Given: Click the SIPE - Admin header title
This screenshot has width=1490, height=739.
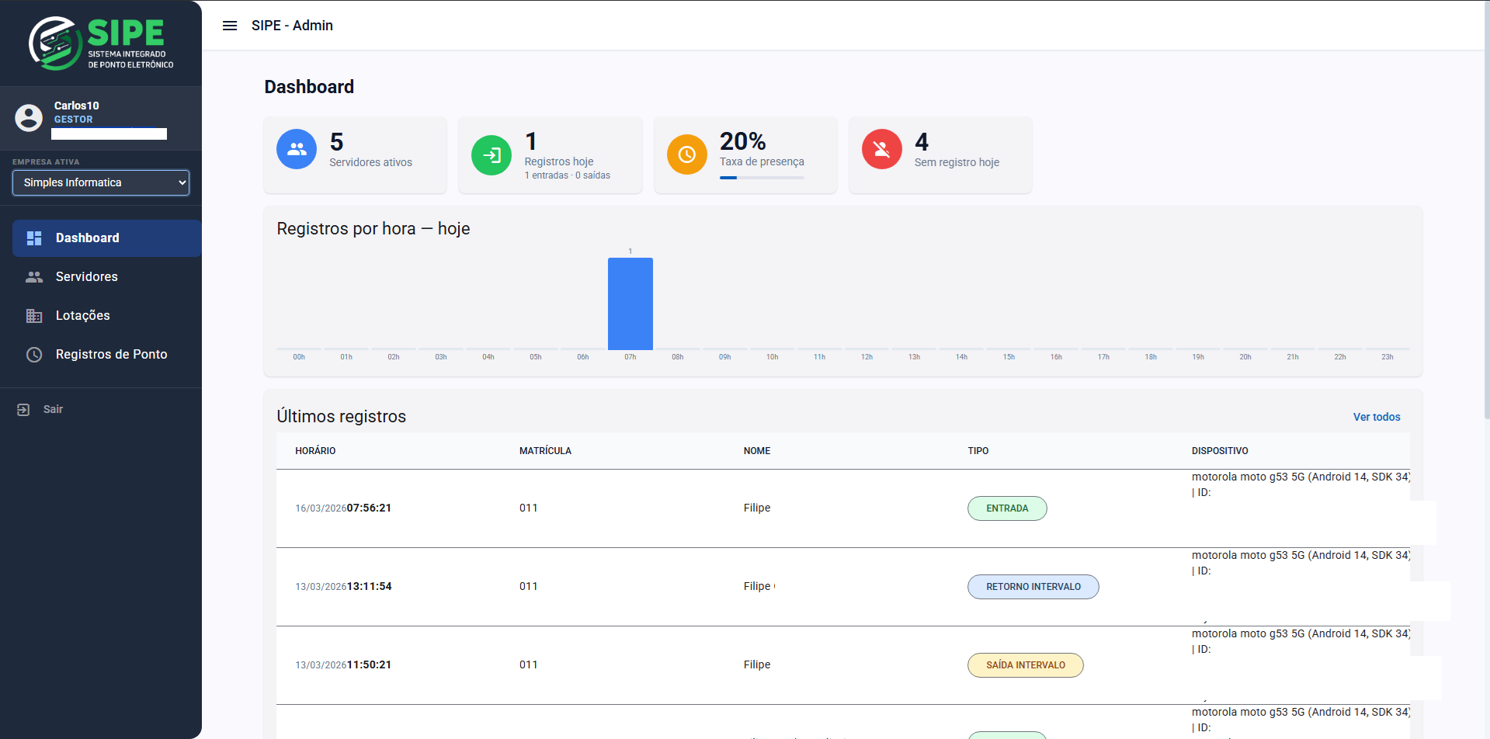Looking at the screenshot, I should coord(292,26).
